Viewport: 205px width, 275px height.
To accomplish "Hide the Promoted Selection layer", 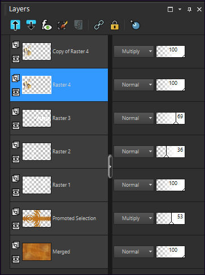I will tap(16, 226).
